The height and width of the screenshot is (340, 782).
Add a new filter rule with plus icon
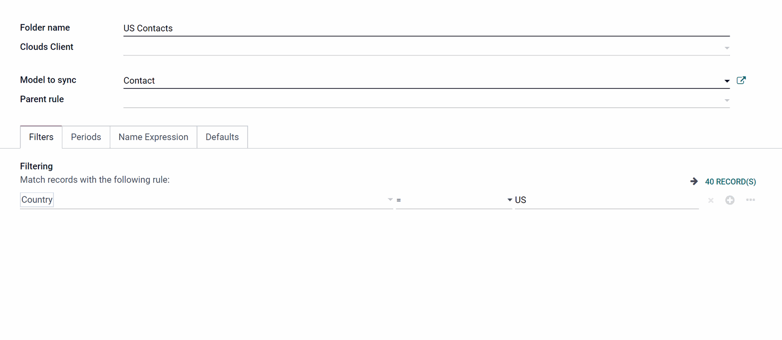pos(730,200)
